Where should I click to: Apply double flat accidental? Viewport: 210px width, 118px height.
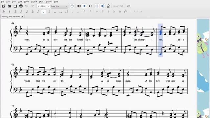click(120, 11)
